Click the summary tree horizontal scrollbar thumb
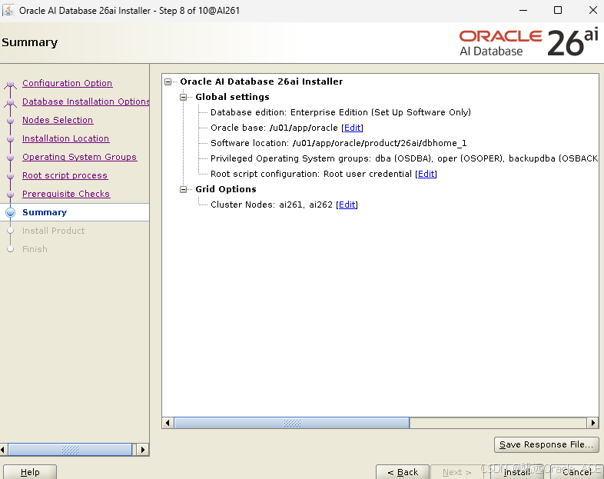The image size is (604, 479). (x=291, y=423)
